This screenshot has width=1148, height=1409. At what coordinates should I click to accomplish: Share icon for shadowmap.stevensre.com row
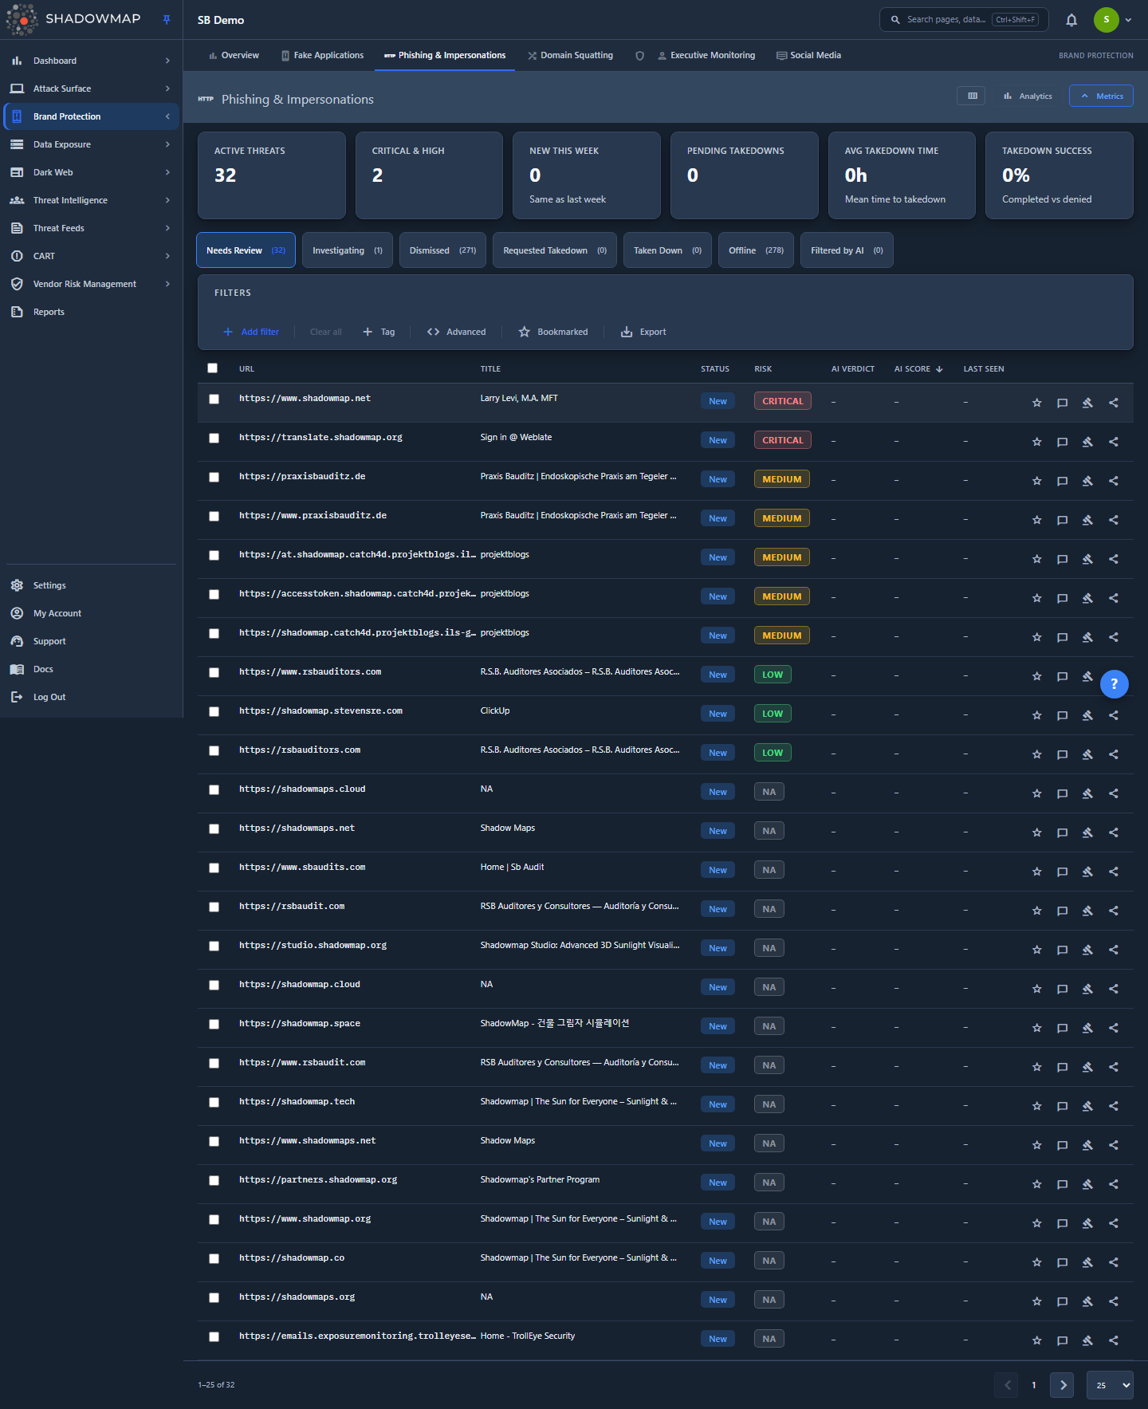1114,715
